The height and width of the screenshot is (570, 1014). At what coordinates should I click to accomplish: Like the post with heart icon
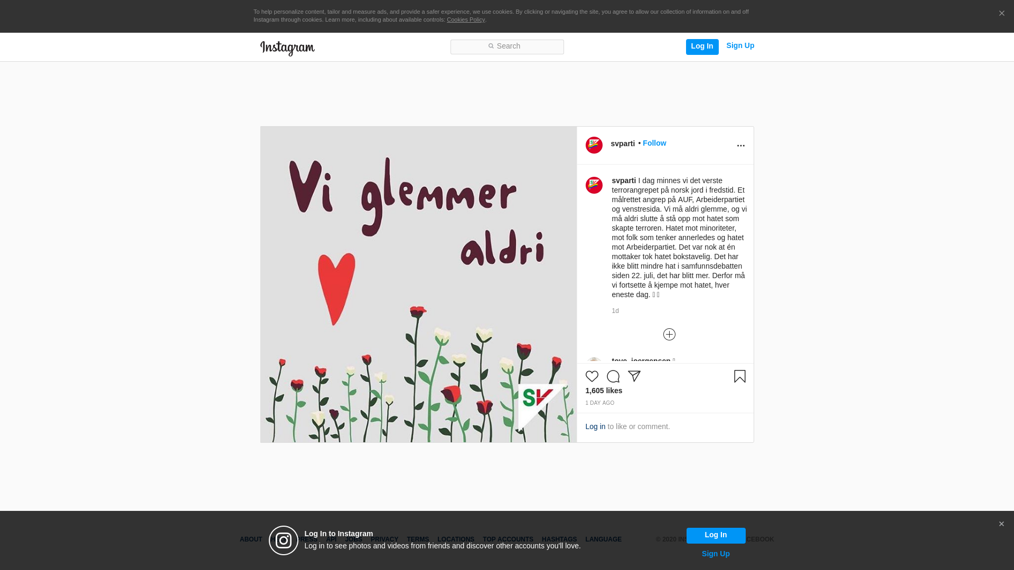click(x=591, y=376)
